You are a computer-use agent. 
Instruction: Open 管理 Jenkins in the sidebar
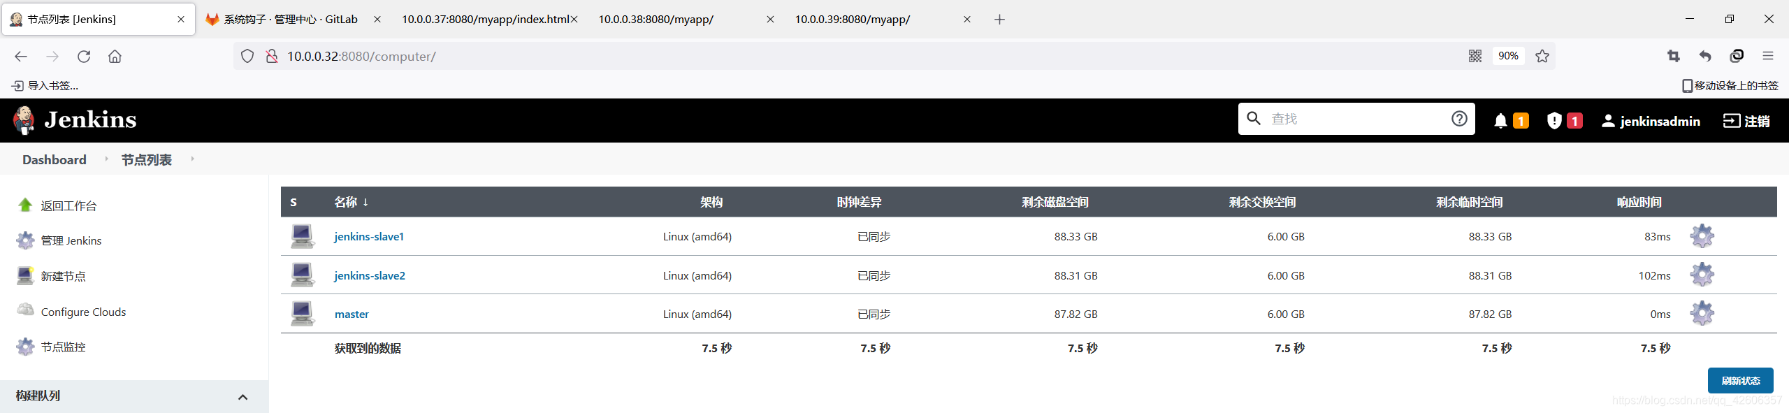pyautogui.click(x=71, y=240)
